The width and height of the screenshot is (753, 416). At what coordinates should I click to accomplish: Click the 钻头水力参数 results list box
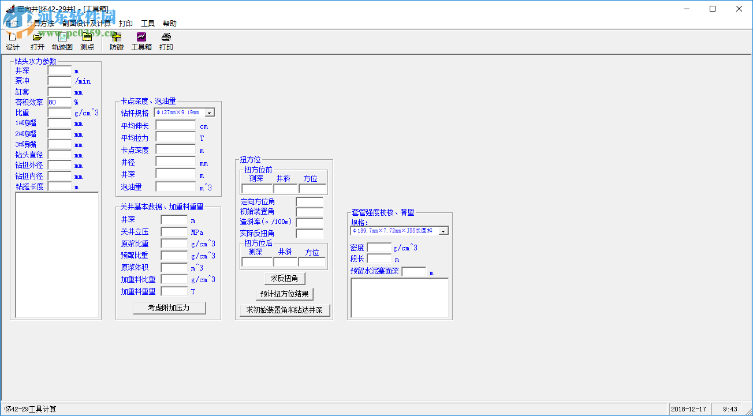coord(57,255)
